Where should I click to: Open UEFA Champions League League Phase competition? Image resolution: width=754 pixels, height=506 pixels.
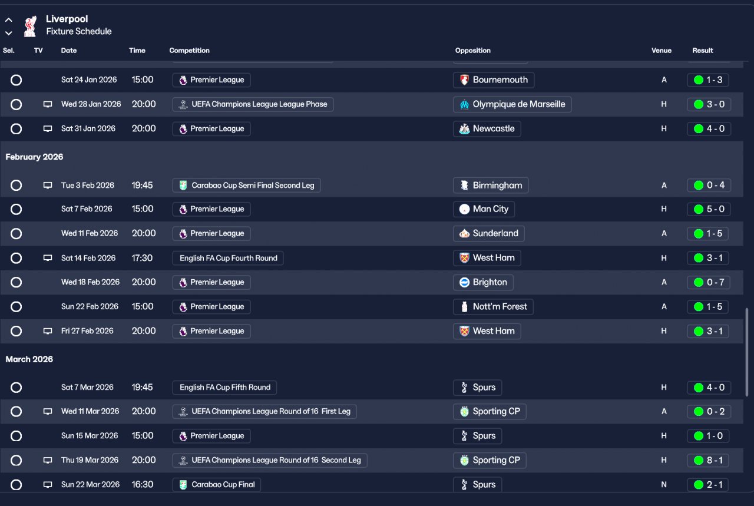[253, 104]
